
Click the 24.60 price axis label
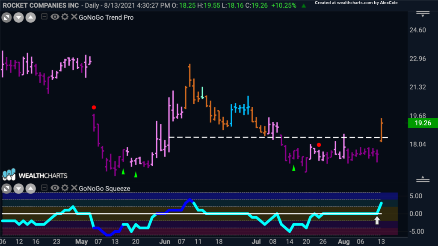click(417, 30)
